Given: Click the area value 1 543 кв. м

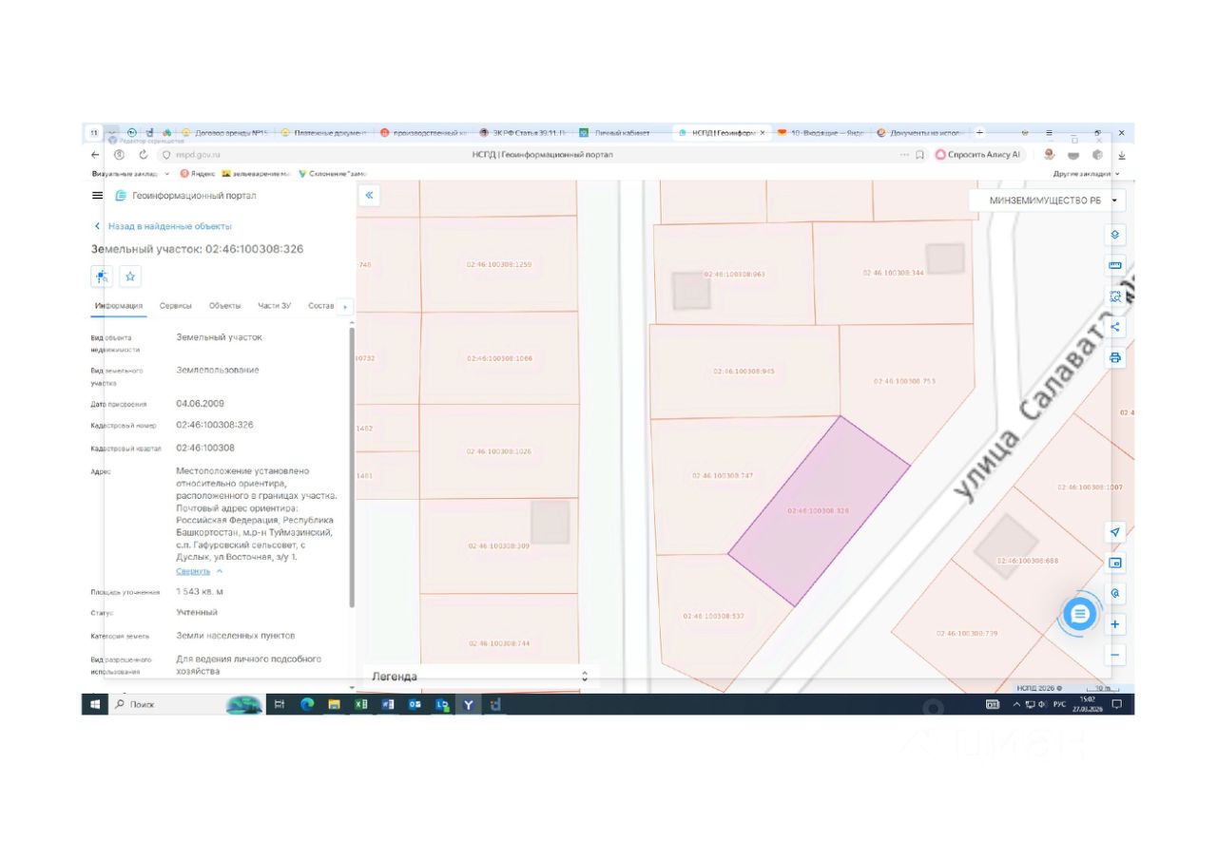Looking at the screenshot, I should [x=200, y=592].
